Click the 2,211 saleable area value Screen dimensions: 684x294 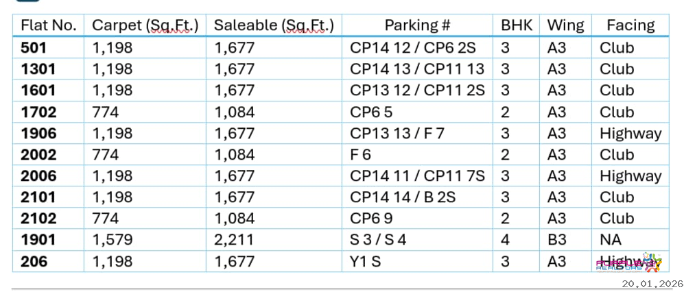[234, 240]
